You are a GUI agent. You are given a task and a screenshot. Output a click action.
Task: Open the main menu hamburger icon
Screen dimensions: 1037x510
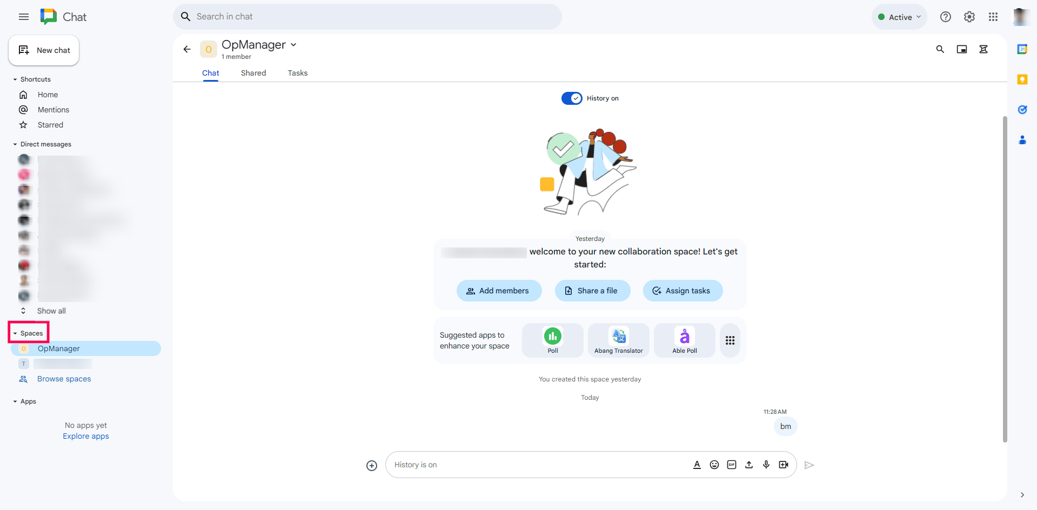(24, 17)
